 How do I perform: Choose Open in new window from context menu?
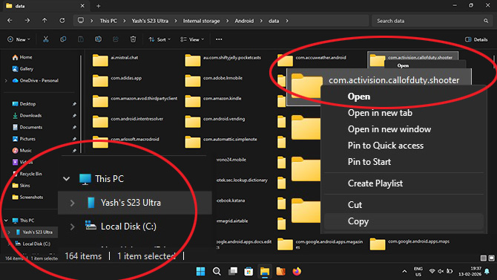point(389,129)
